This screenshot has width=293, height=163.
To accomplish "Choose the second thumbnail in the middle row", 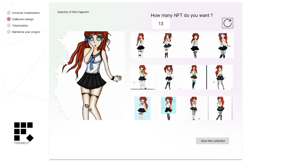I will point(168,77).
